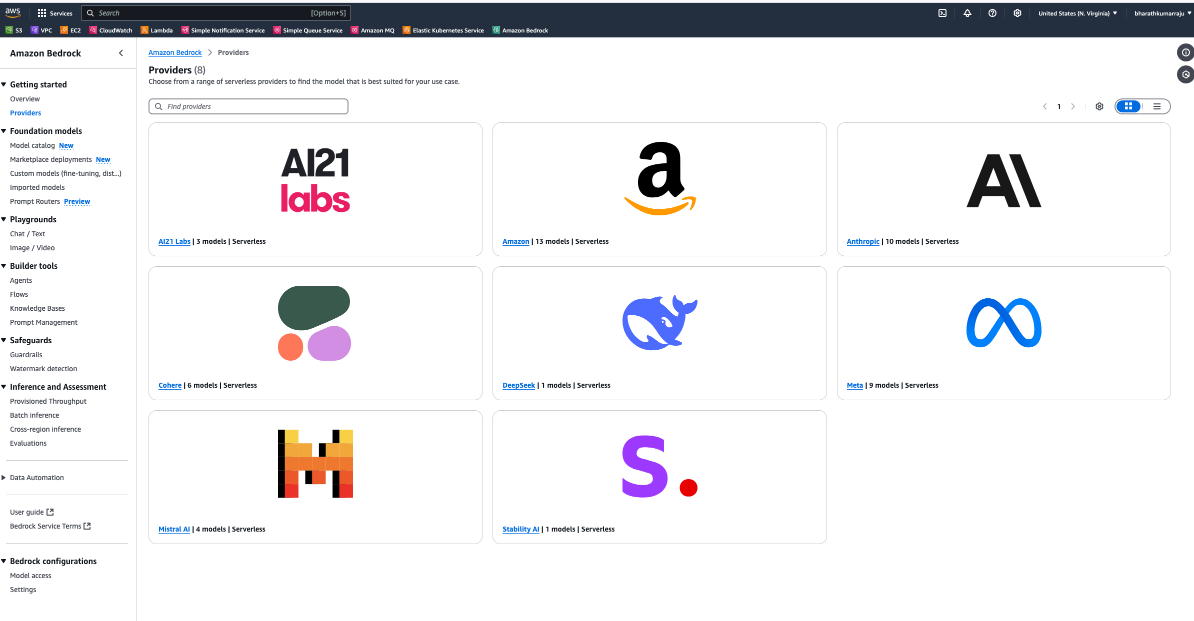1194x621 pixels.
Task: Click the Find providers search field
Action: 248,106
